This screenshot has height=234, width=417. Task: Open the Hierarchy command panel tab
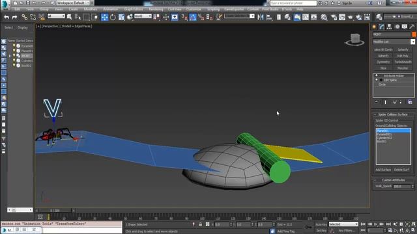390,27
